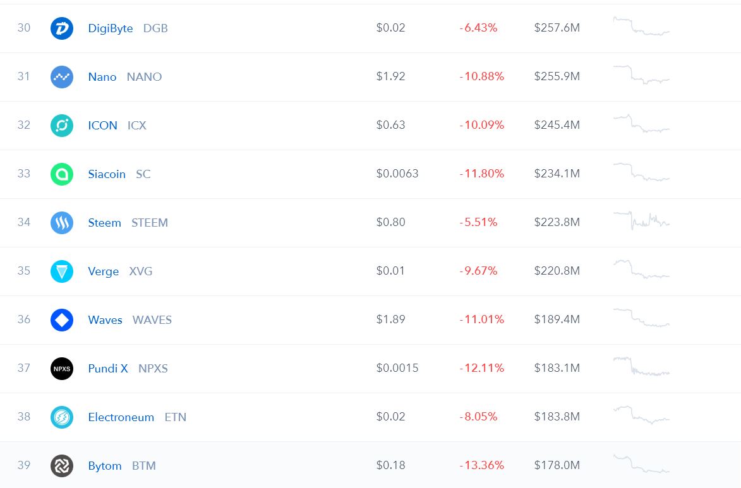Open the DigiByte coin link
The height and width of the screenshot is (488, 741).
tap(111, 28)
